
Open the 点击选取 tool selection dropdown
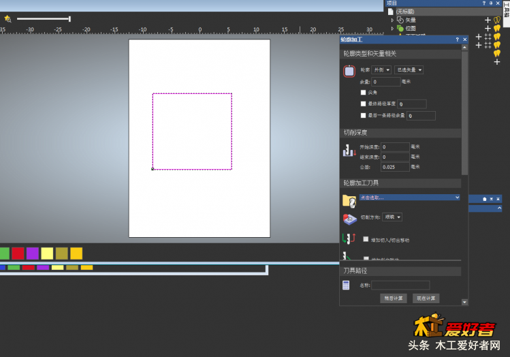409,198
